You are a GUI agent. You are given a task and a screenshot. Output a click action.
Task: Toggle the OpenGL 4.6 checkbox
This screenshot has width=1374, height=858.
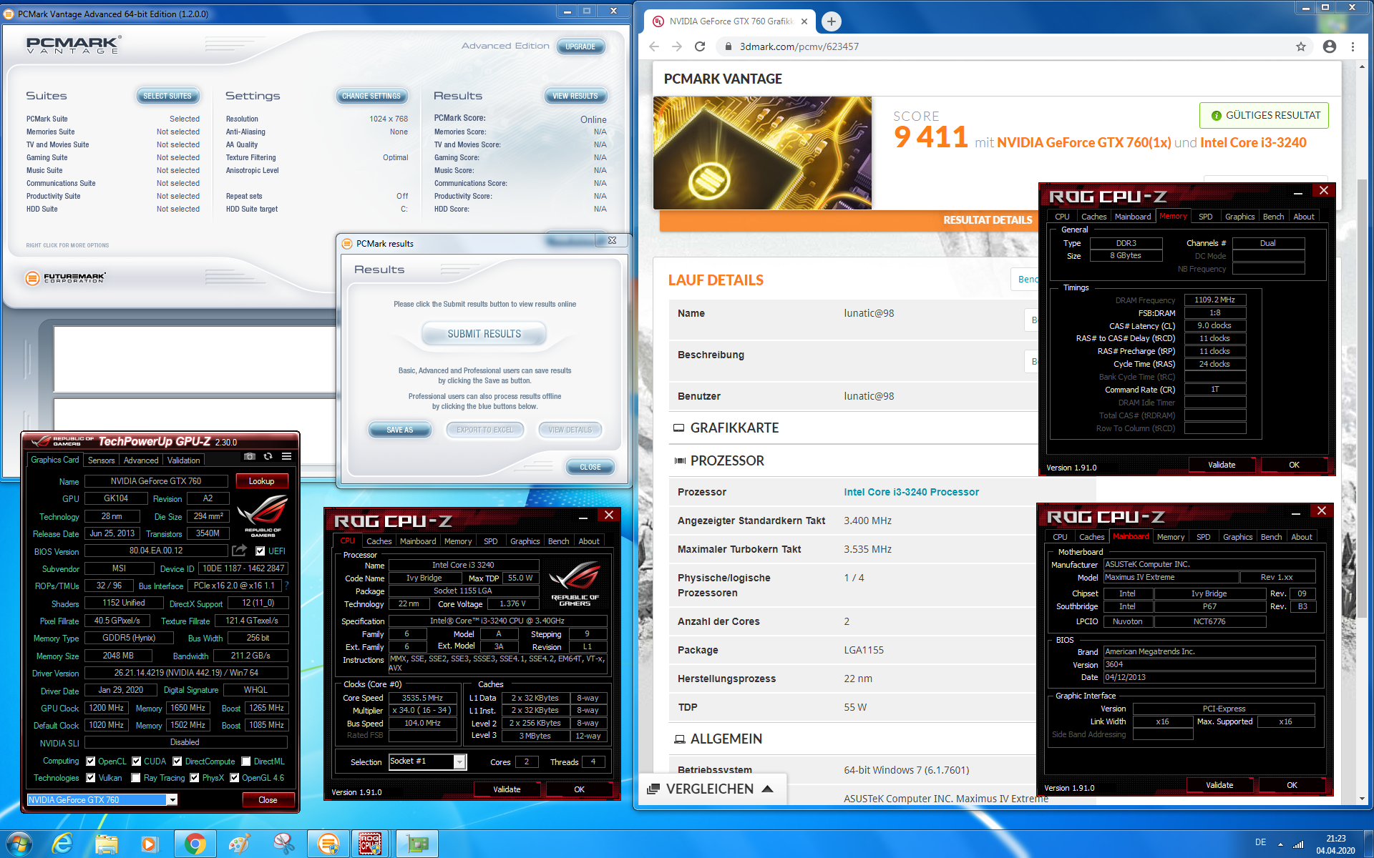(234, 778)
